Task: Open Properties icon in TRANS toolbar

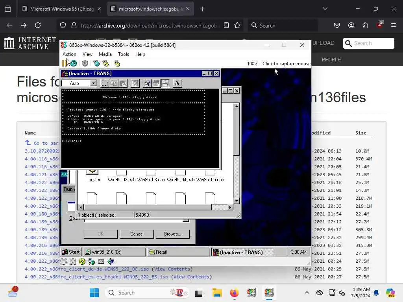Action: (147, 83)
